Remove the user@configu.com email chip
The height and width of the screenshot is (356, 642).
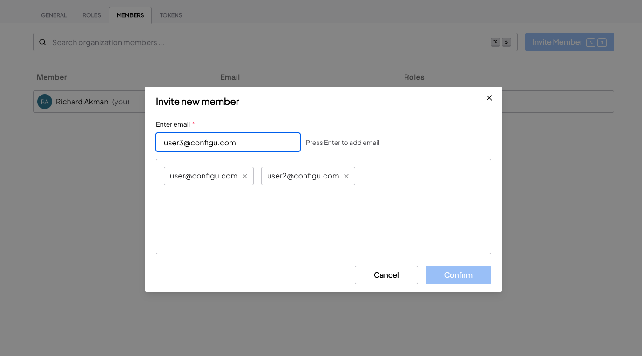pyautogui.click(x=245, y=176)
